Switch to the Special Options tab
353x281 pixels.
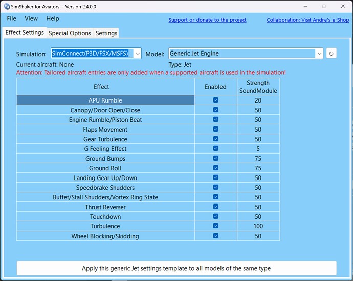point(70,33)
